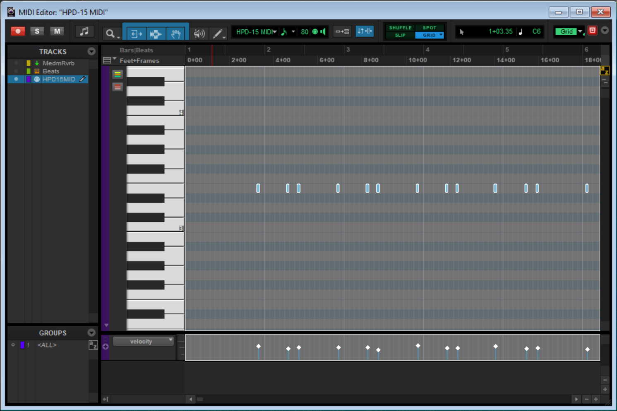Viewport: 617px width, 411px height.
Task: Open notation view with music note icon
Action: [x=84, y=31]
